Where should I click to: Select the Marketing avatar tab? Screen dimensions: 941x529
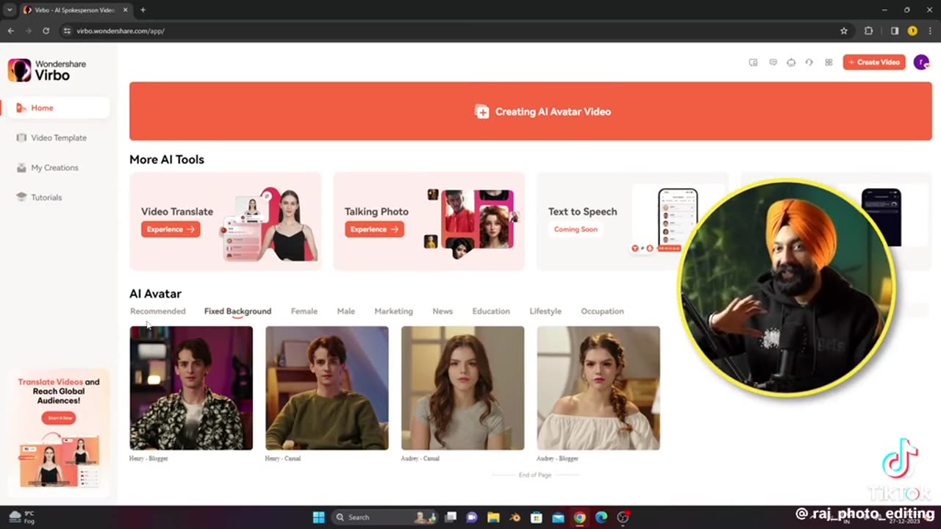(393, 311)
